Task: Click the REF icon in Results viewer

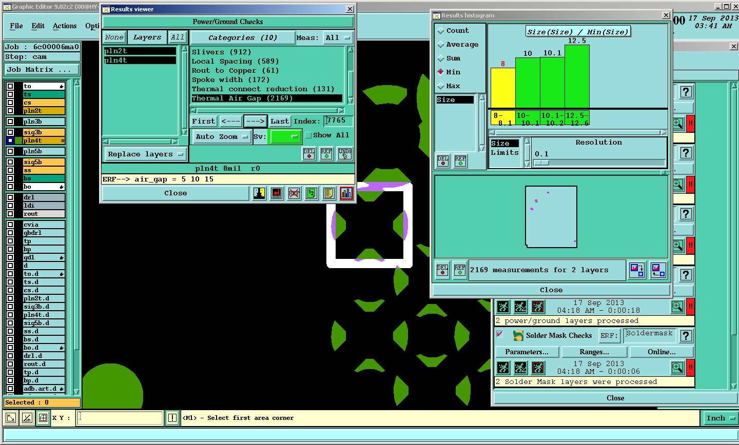Action: (326, 154)
